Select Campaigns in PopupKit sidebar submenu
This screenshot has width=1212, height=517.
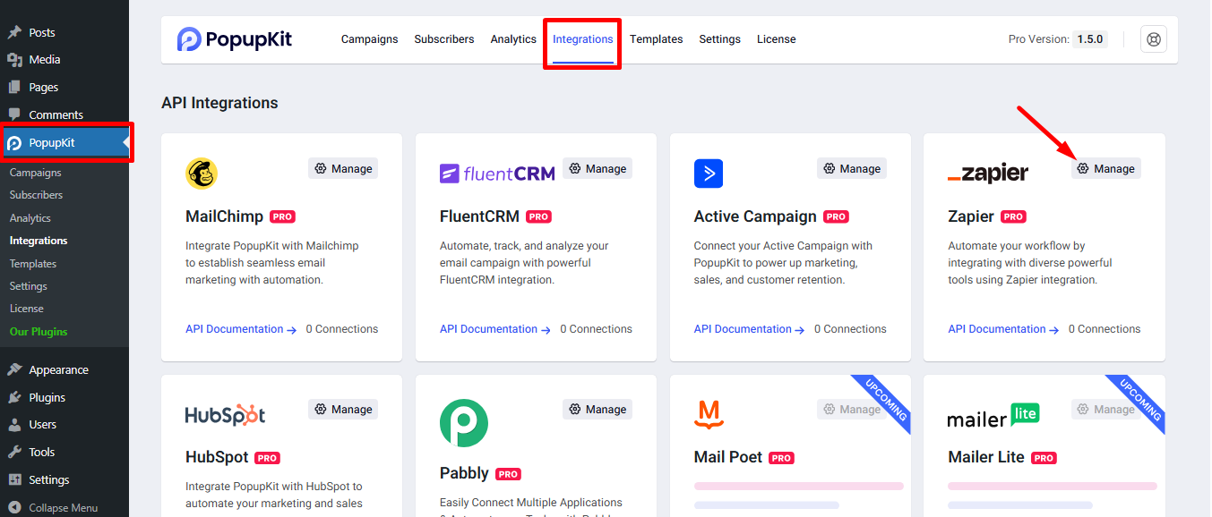[x=35, y=173]
